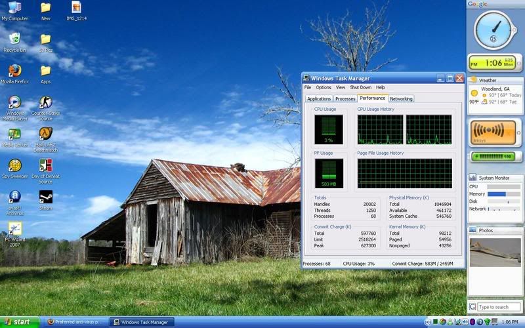This screenshot has width=525, height=328.
Task: Switch to the Processes tab
Action: [345, 98]
